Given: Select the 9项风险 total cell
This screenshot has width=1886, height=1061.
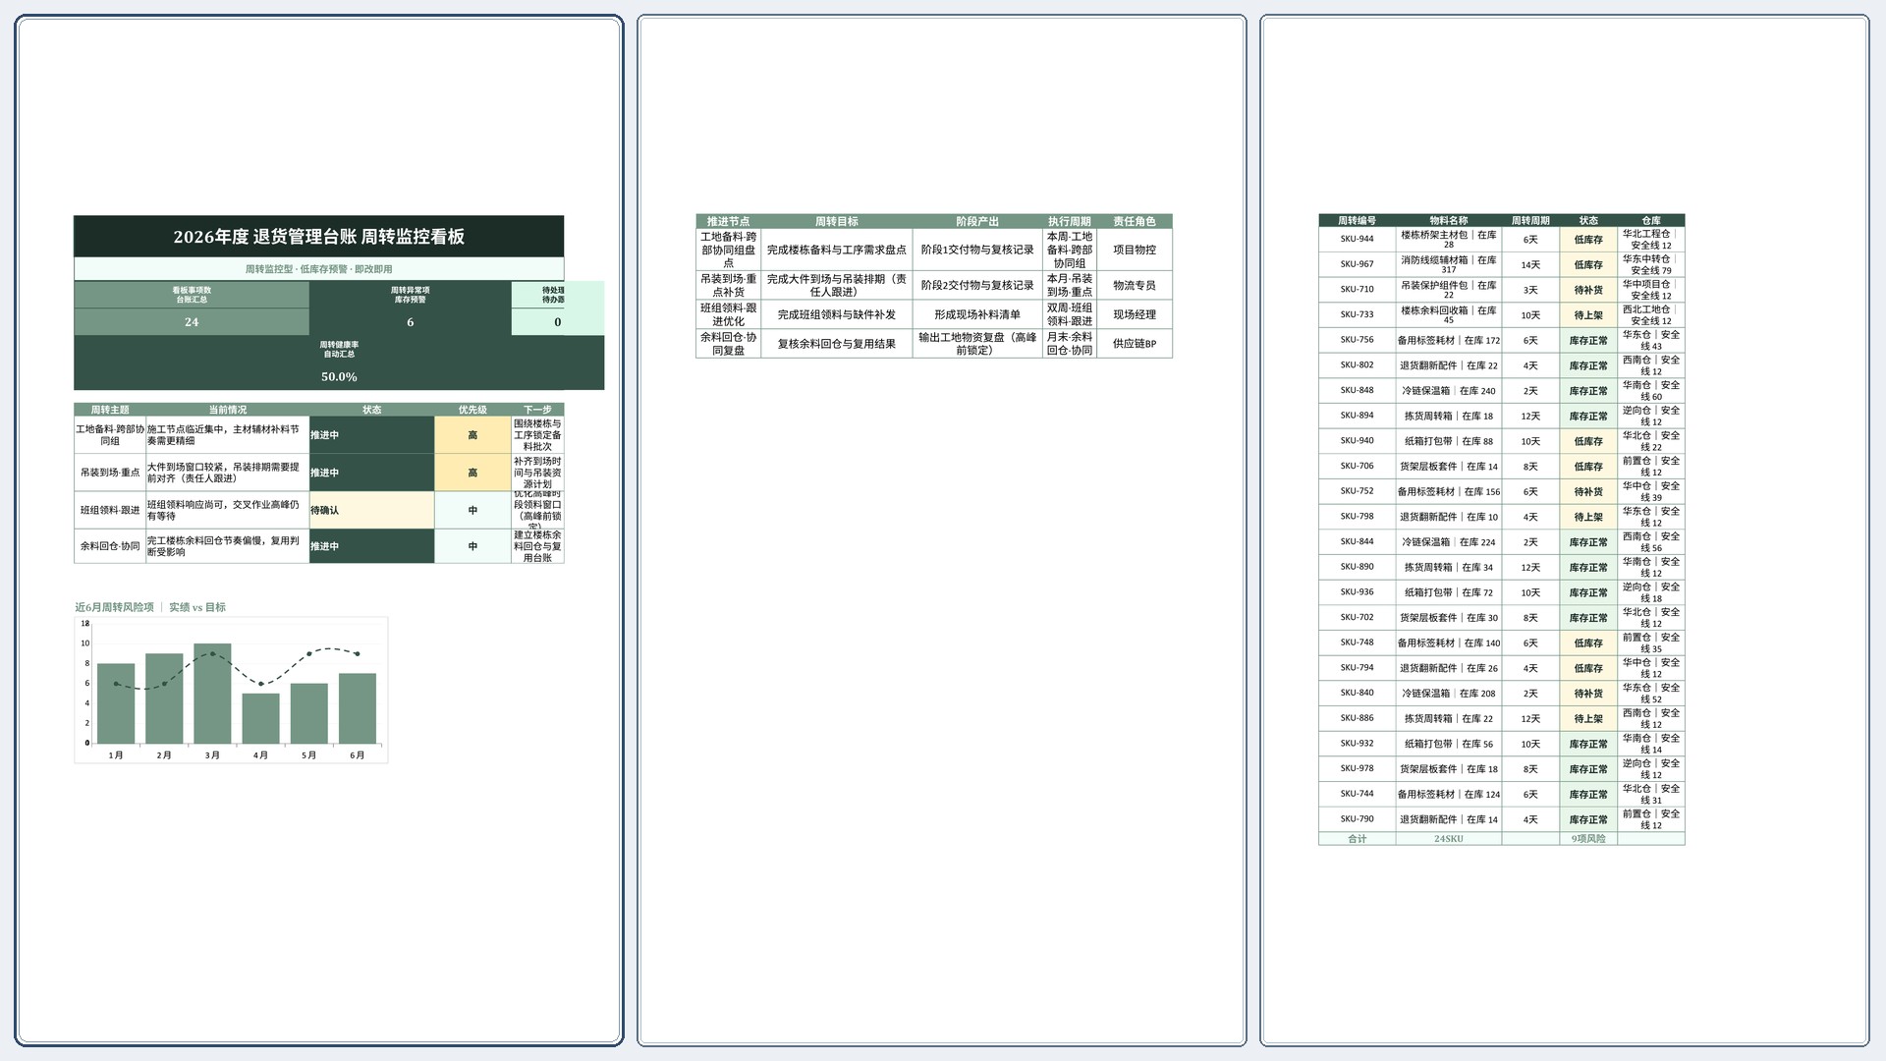Looking at the screenshot, I should pyautogui.click(x=1588, y=839).
